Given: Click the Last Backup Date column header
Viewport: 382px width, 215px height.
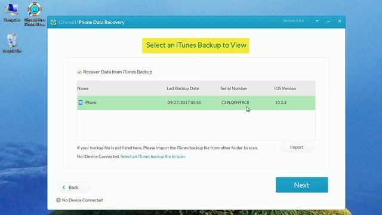Looking at the screenshot, I should click(x=183, y=88).
